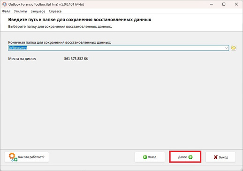Viewport: 243px width, 171px height.
Task: Click the browse folder icon
Action: click(233, 48)
